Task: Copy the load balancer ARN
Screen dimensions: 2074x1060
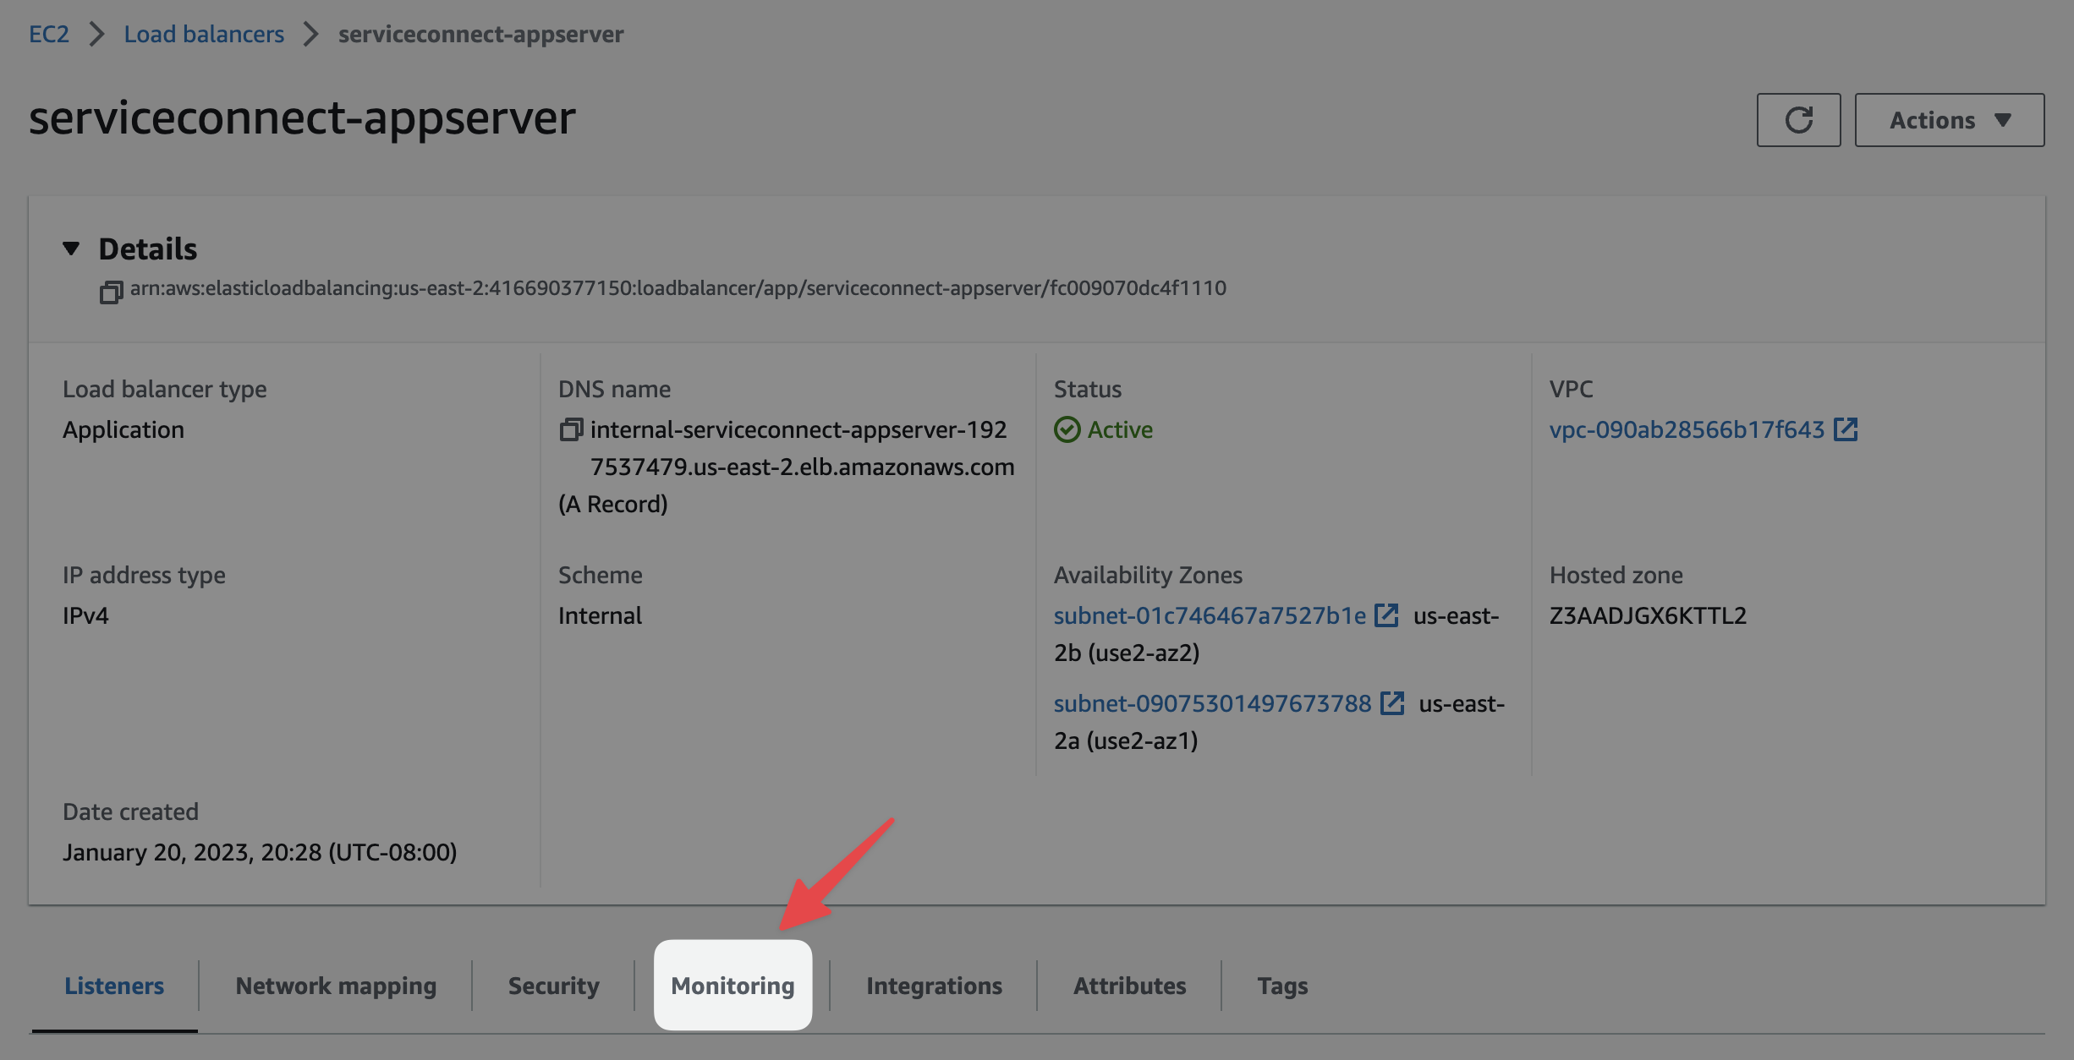Action: 111,292
